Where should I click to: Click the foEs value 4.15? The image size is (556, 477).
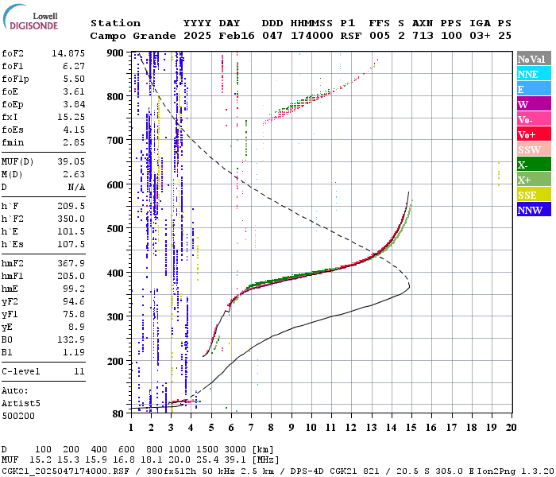74,130
